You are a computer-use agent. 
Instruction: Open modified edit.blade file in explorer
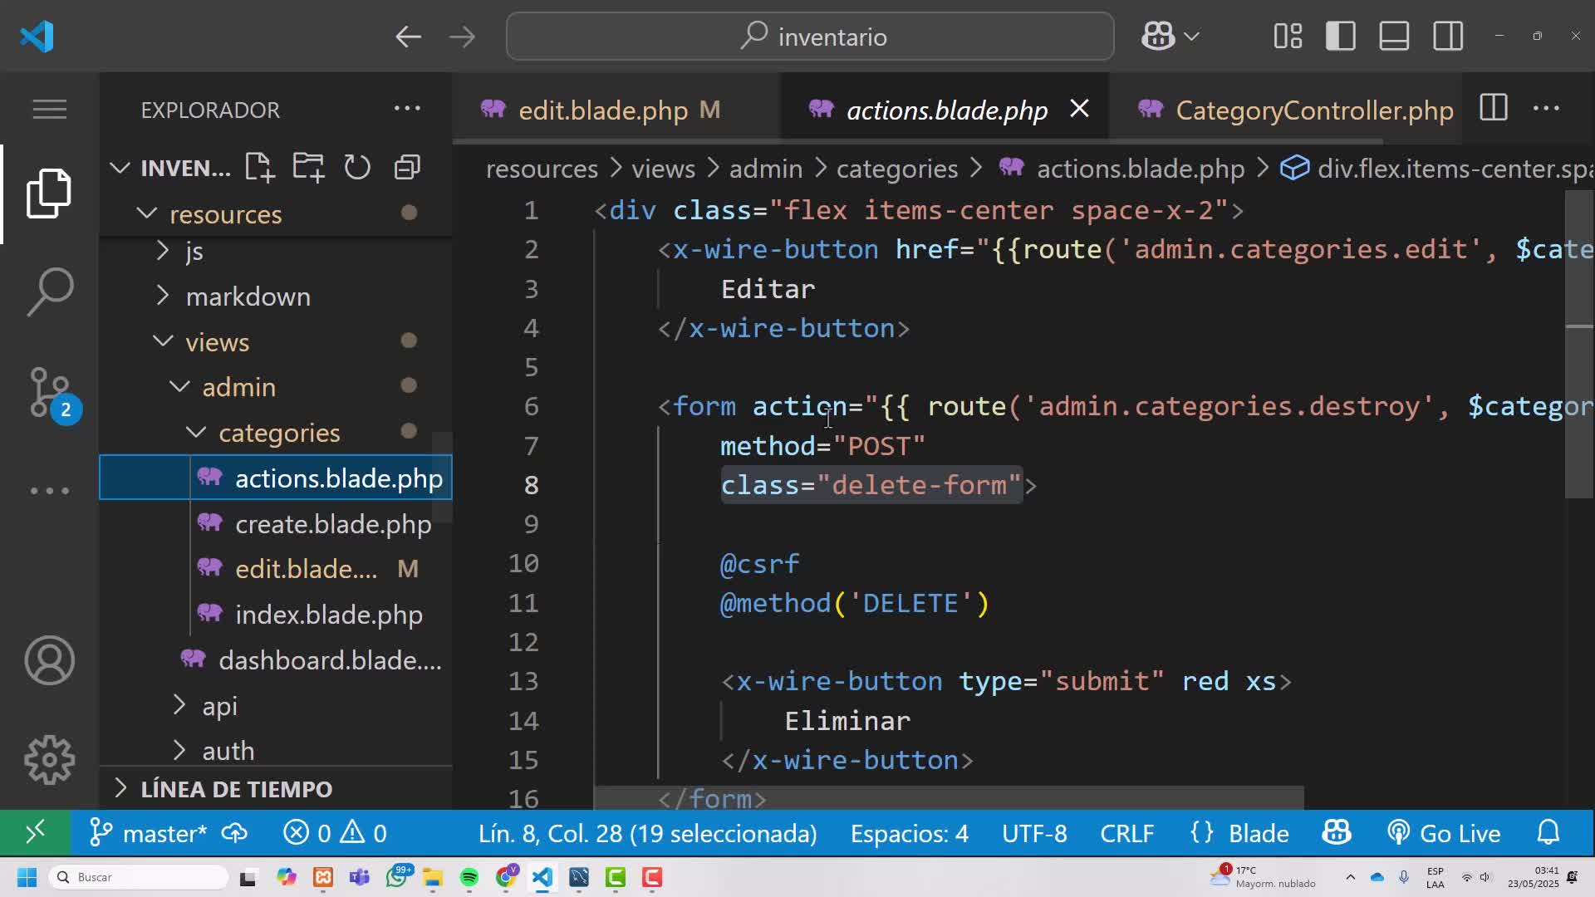pyautogui.click(x=276, y=569)
